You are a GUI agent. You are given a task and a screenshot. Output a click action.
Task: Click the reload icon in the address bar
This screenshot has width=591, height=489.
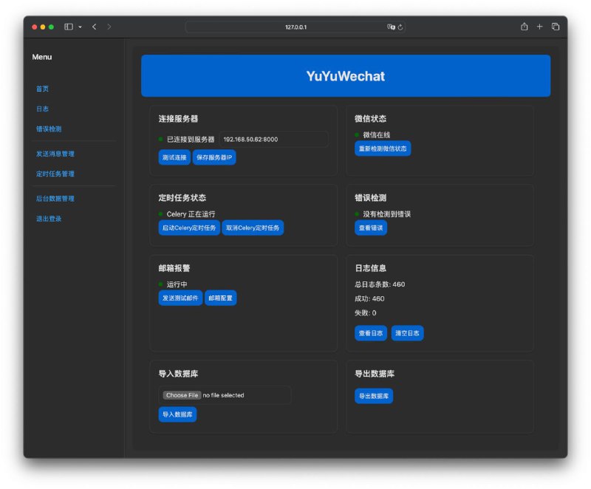pos(400,27)
